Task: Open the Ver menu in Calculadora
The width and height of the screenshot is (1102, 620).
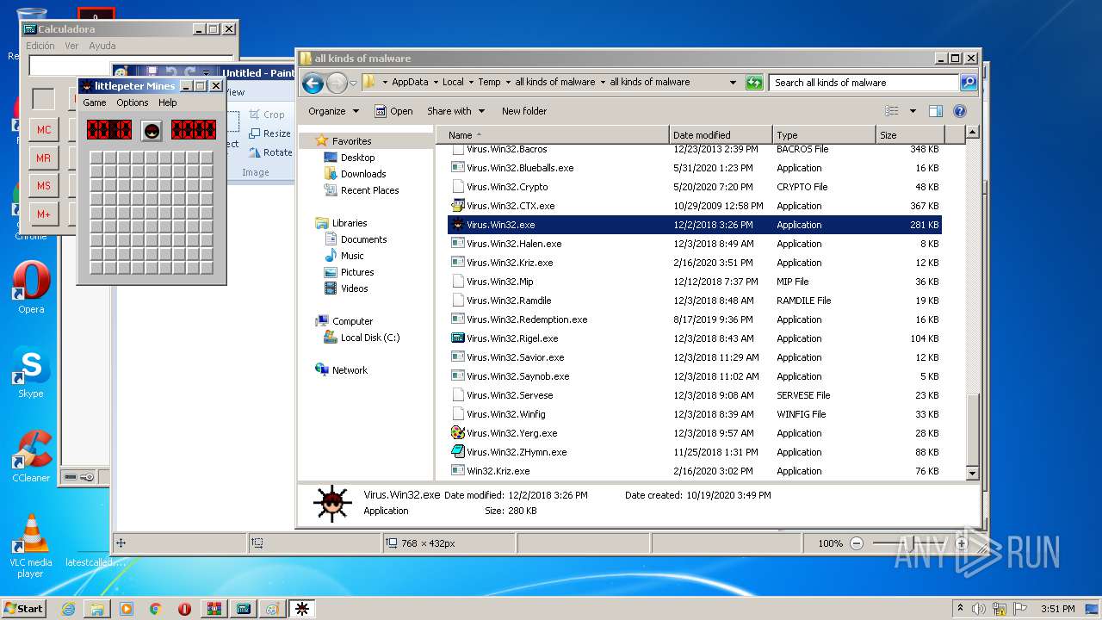Action: 71,46
